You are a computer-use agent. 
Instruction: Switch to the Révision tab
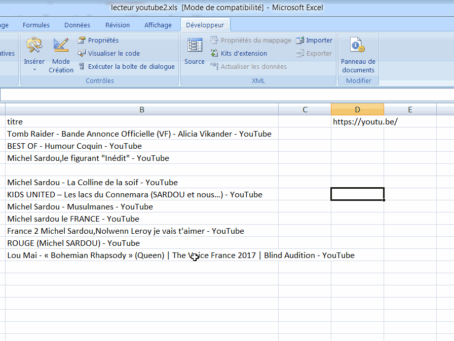[117, 25]
